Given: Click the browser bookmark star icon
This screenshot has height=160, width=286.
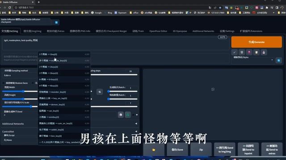Looking at the screenshot, I should [220, 8].
